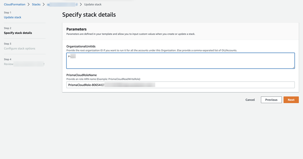Return to Step 1 Update stack link

click(12, 17)
